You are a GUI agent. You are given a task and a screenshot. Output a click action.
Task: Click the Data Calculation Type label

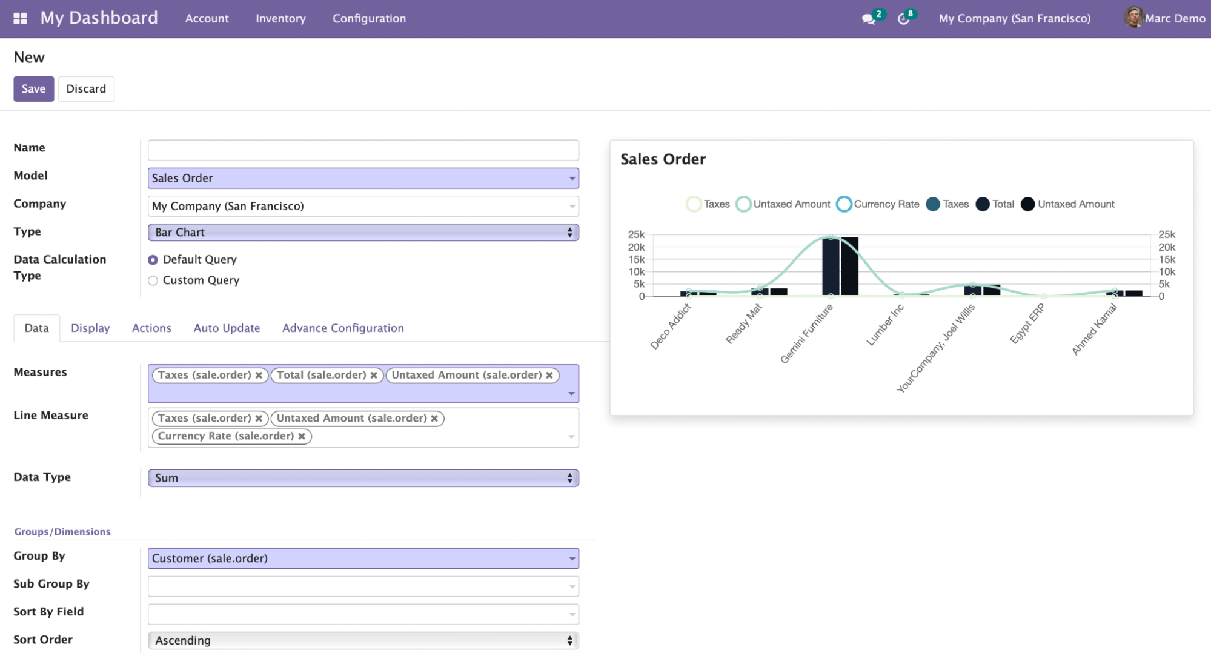click(60, 268)
